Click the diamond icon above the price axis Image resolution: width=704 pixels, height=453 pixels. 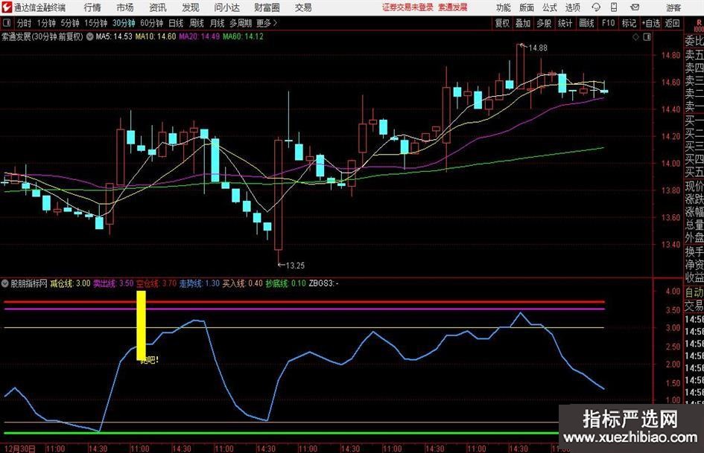point(635,36)
